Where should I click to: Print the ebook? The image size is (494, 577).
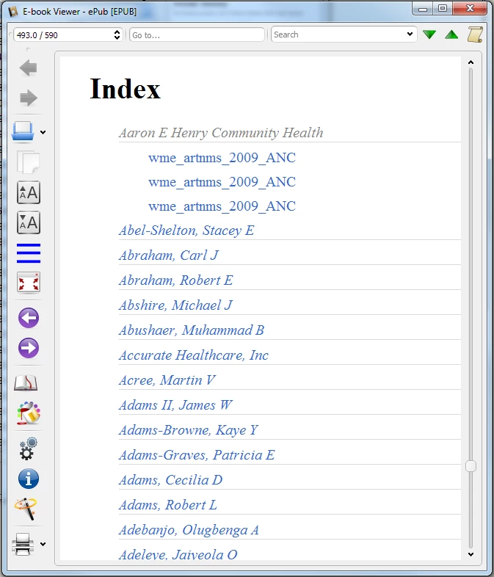click(x=23, y=544)
